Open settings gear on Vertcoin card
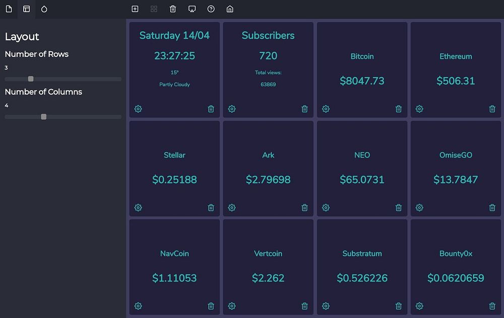The width and height of the screenshot is (504, 318). 232,306
